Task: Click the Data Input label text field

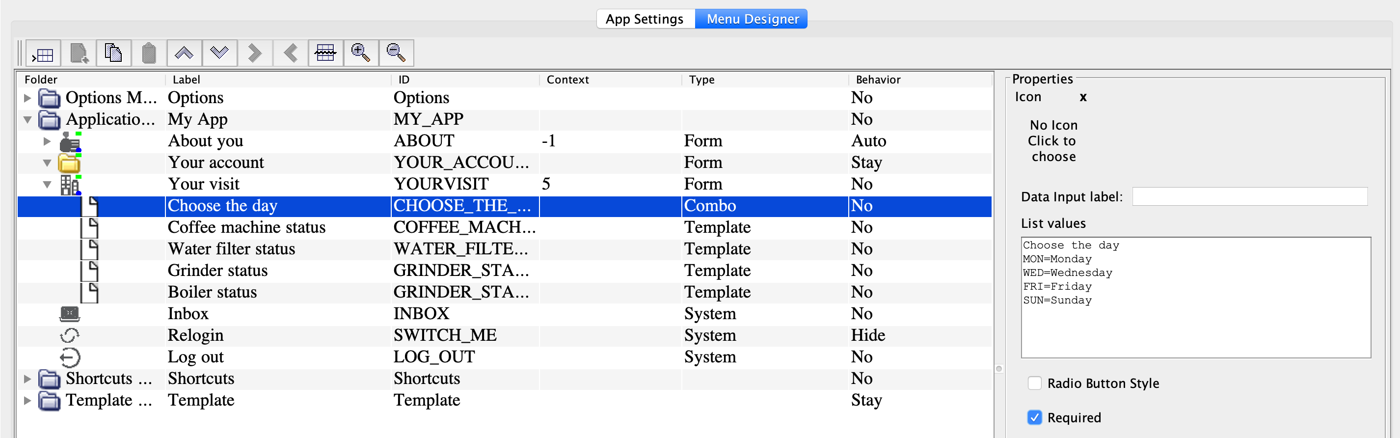Action: pos(1249,197)
